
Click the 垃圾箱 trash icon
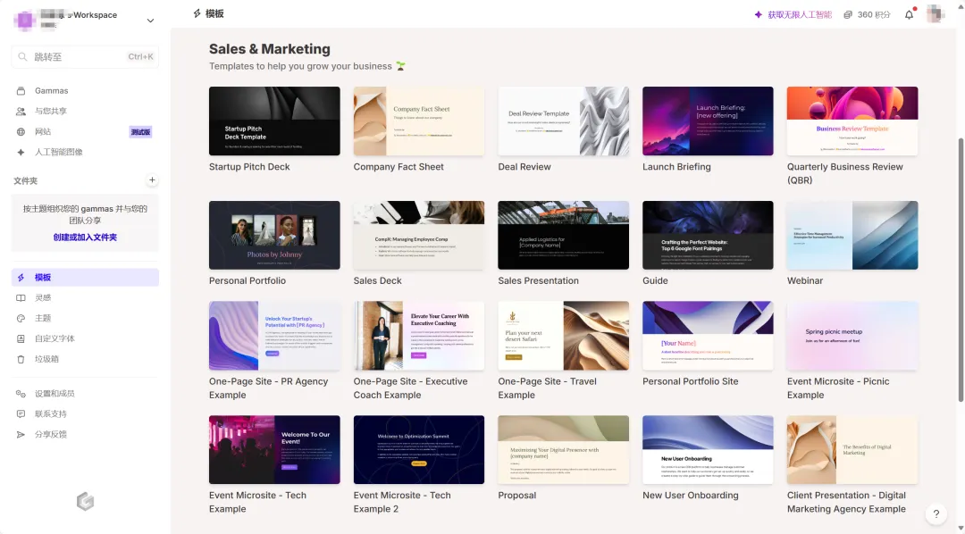point(21,359)
